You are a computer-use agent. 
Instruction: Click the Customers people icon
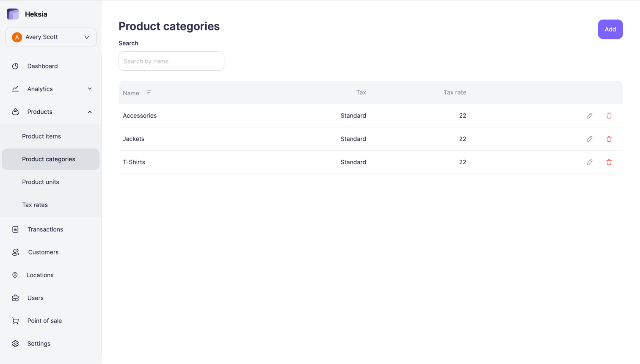(15, 252)
